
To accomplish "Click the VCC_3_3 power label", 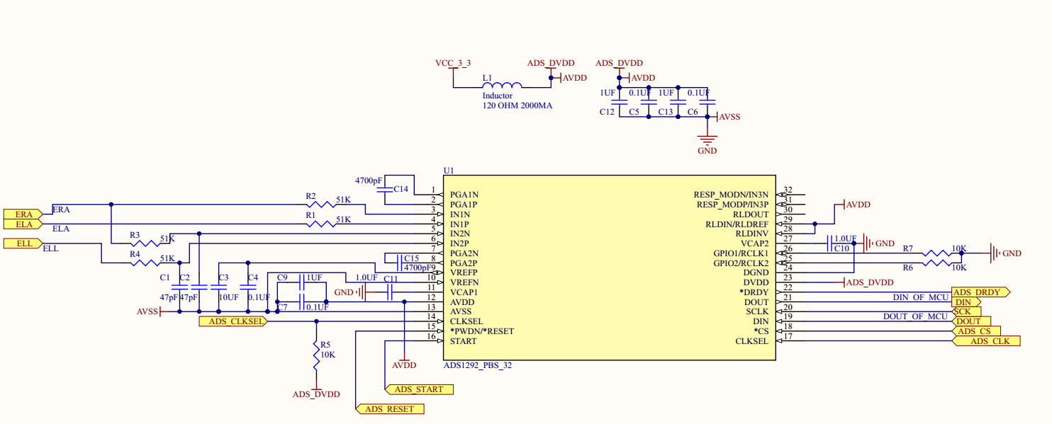I will click(453, 63).
